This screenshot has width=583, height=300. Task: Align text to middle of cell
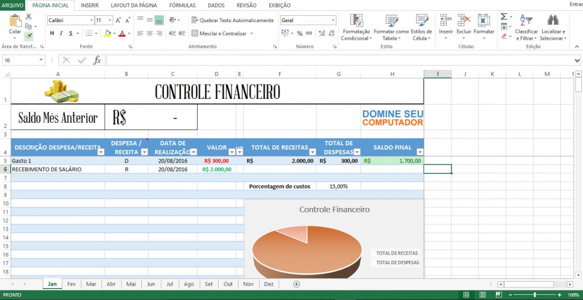pyautogui.click(x=150, y=20)
